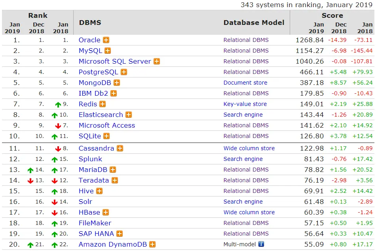Click the blue info icon next to Multi-model

[x=261, y=244]
